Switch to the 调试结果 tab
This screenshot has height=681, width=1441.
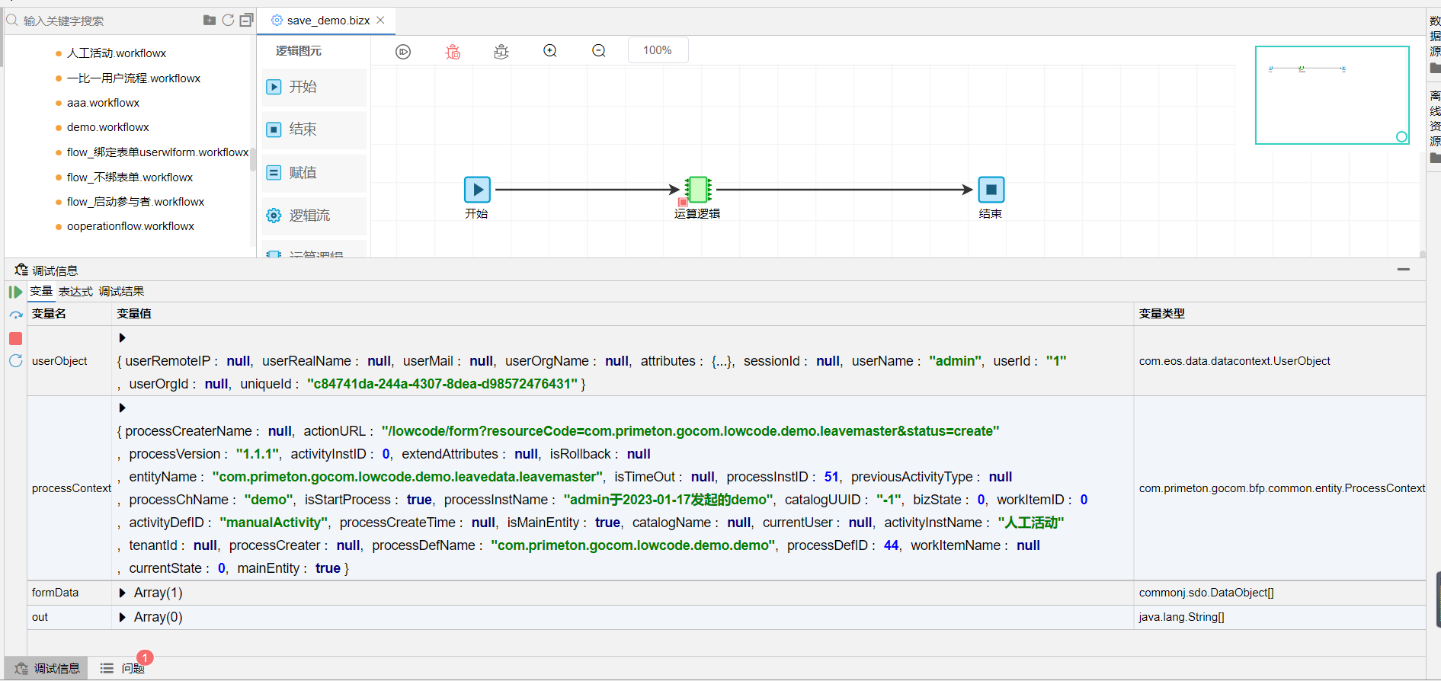[121, 291]
